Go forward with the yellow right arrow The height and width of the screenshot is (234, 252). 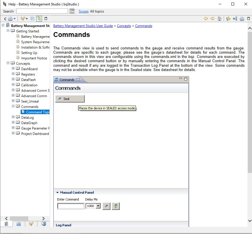[213, 18]
